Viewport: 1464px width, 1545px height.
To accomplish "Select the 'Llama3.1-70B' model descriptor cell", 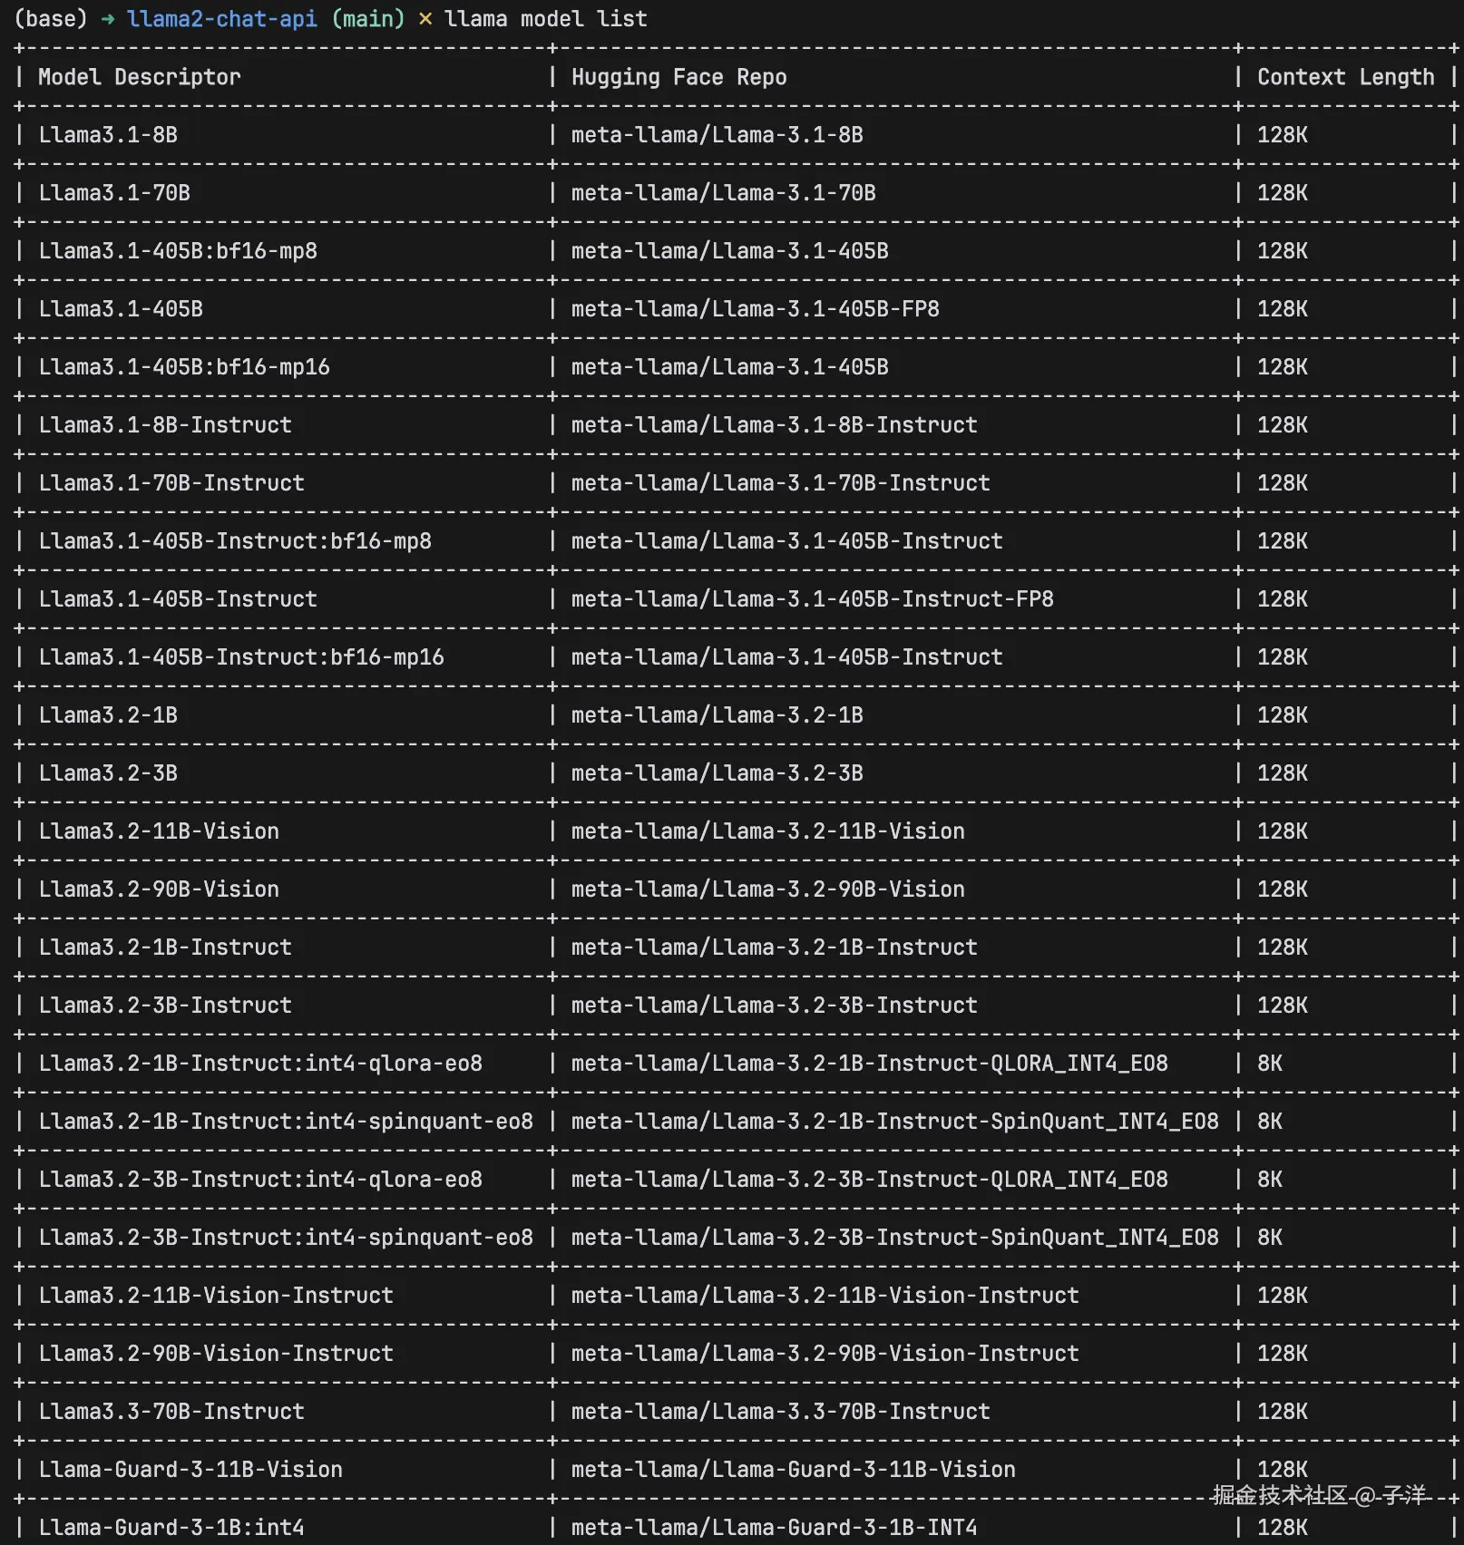I will coord(114,193).
